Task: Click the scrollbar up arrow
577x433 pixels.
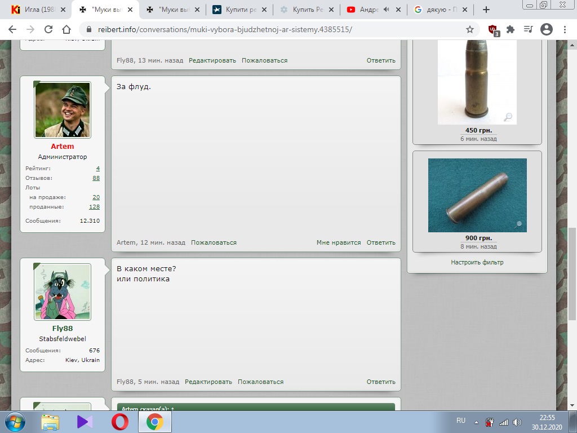Action: tap(572, 45)
